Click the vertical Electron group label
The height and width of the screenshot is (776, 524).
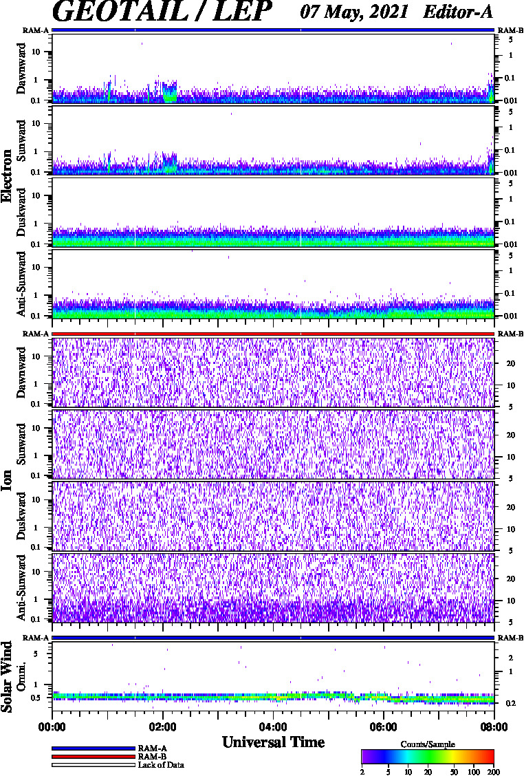(7, 175)
